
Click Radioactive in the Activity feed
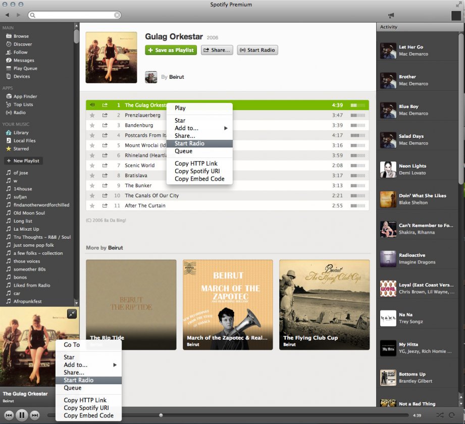tap(412, 255)
